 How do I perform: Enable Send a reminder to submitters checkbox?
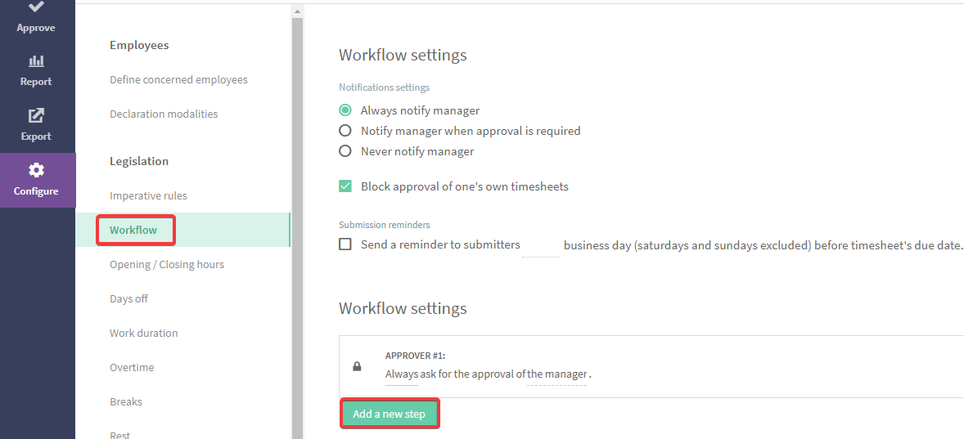click(x=345, y=244)
